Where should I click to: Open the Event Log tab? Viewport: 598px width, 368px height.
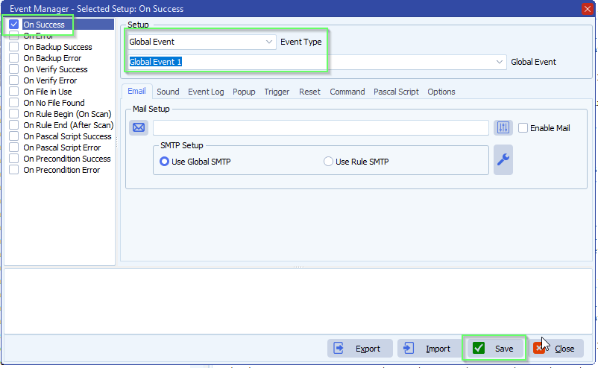pyautogui.click(x=206, y=92)
